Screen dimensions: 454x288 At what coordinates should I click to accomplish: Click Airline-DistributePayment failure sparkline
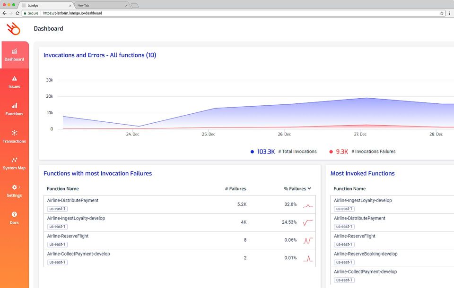click(x=308, y=206)
